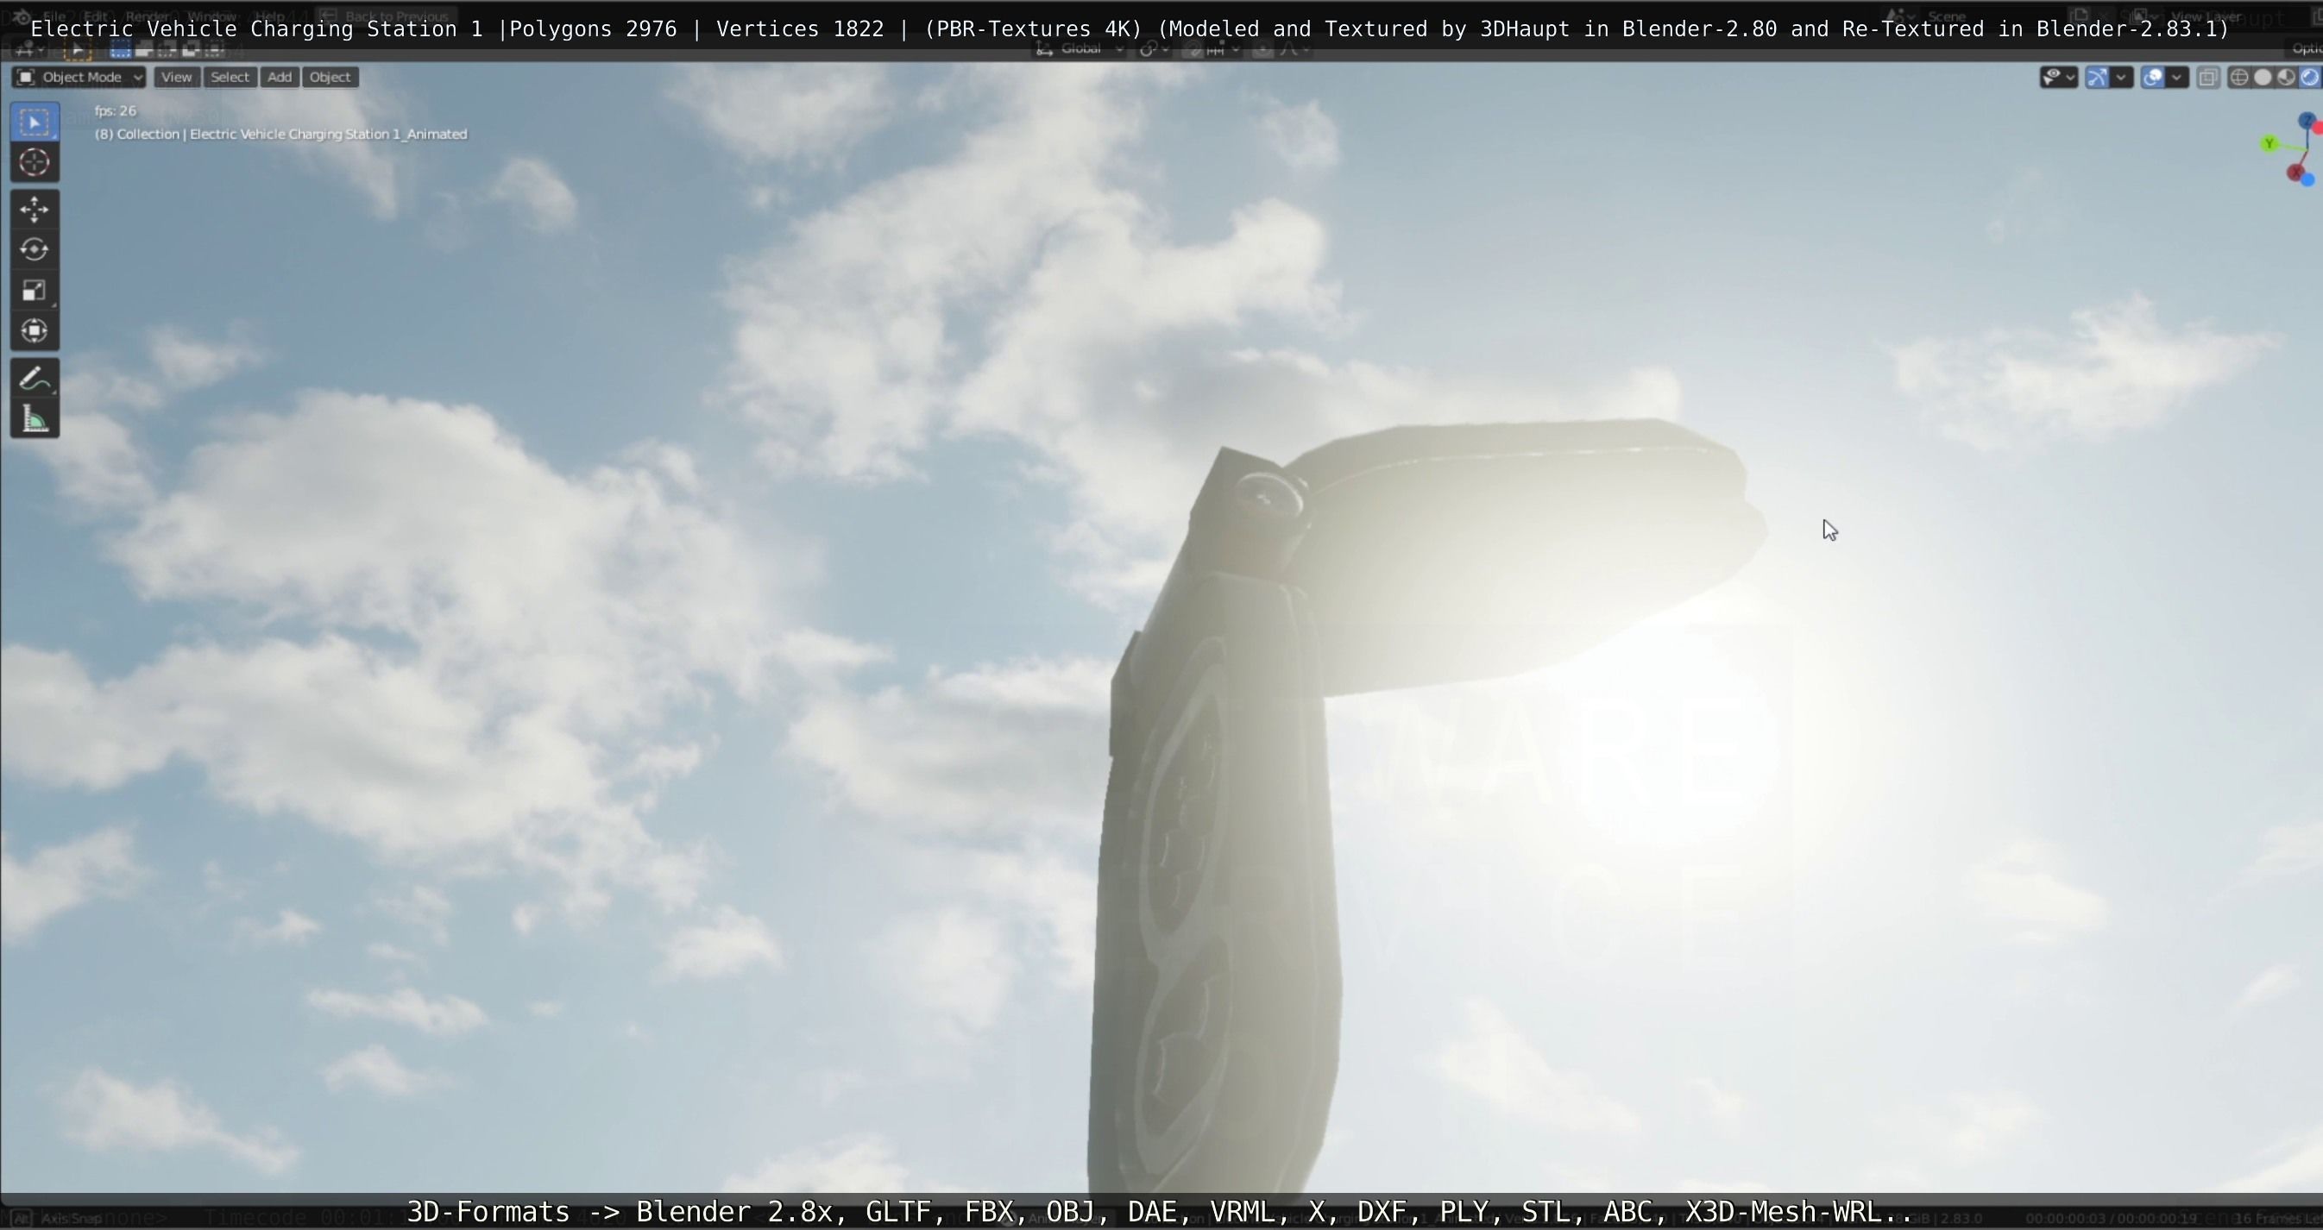Expand the overlays options dropdown arrow
Viewport: 2323px width, 1230px height.
2177,78
